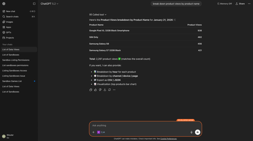This screenshot has width=253, height=141.
Task: Click the microphone dictation icon
Action: pyautogui.click(x=191, y=132)
